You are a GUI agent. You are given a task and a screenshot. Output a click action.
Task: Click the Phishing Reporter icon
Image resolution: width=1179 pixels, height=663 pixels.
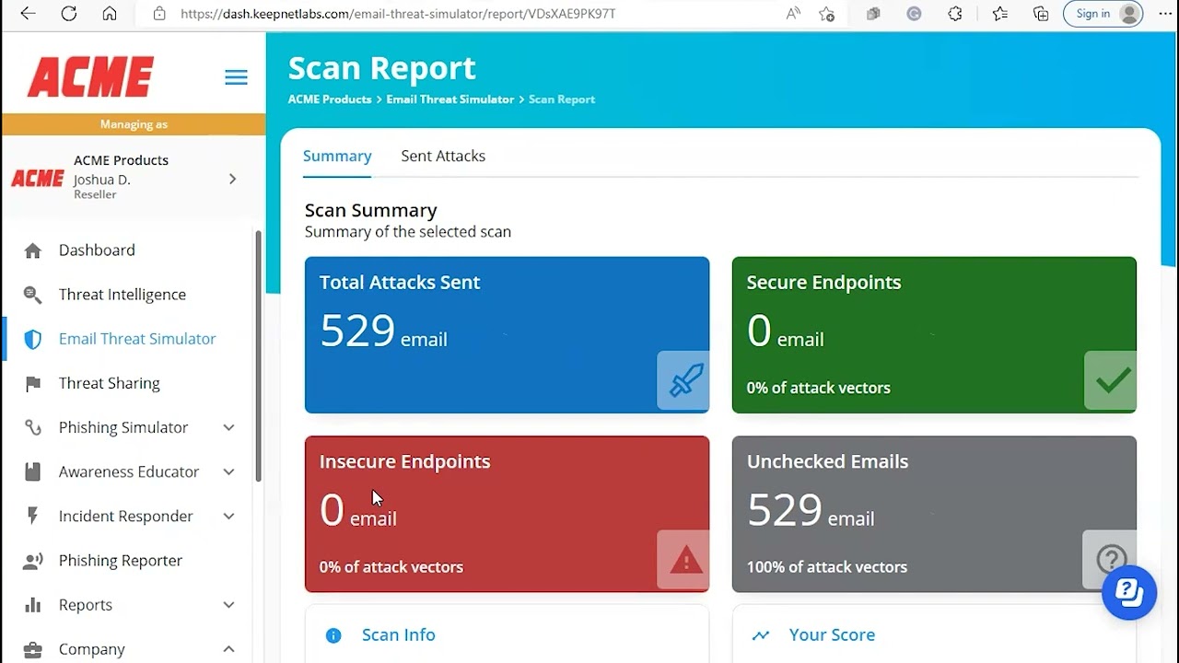[x=33, y=560]
